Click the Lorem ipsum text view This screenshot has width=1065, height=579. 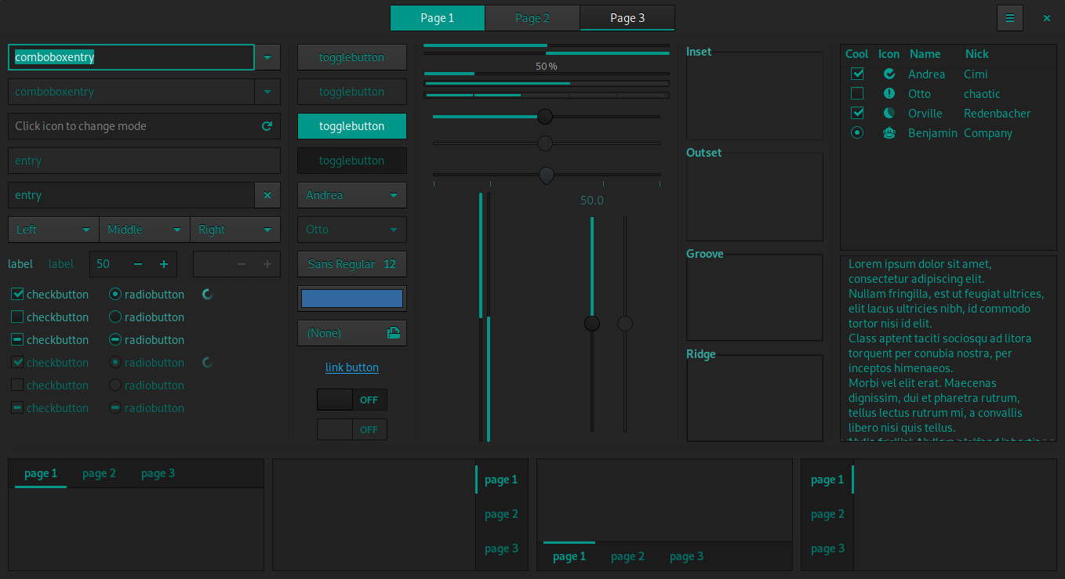(x=948, y=348)
